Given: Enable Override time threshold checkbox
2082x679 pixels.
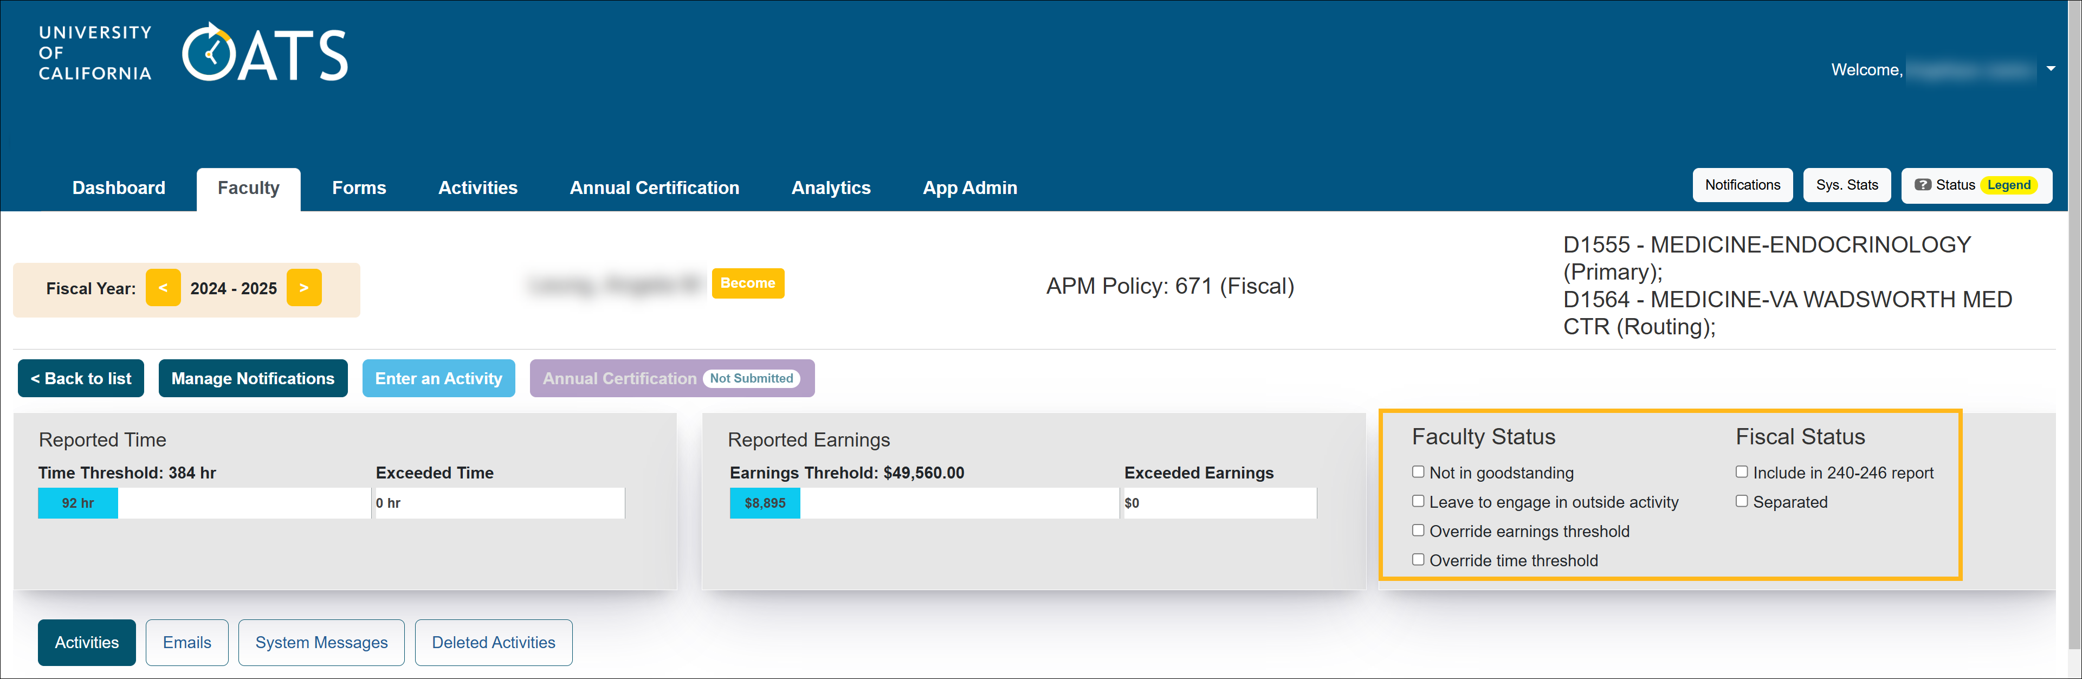Looking at the screenshot, I should (1418, 559).
